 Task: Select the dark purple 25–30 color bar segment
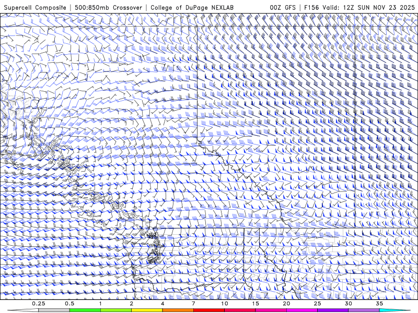(333, 310)
